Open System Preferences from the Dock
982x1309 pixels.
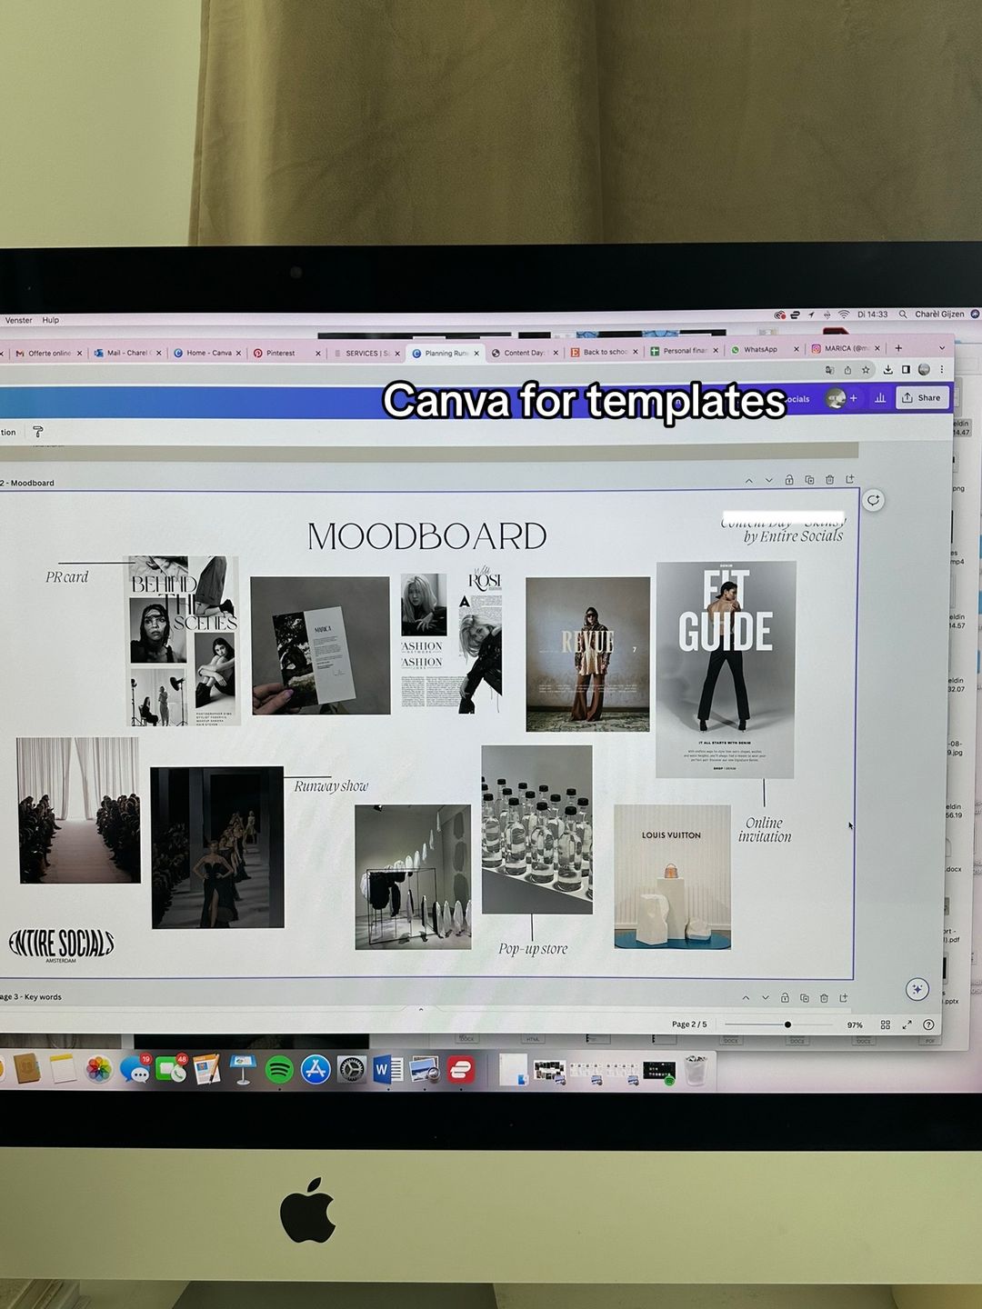pos(352,1070)
